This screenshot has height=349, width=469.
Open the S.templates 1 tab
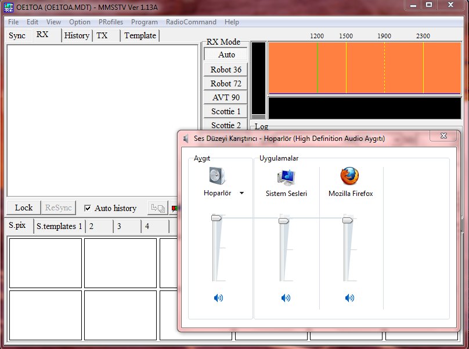tap(59, 226)
